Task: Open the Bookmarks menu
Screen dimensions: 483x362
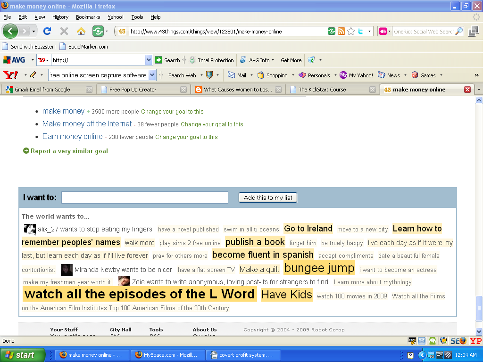Action: [88, 17]
